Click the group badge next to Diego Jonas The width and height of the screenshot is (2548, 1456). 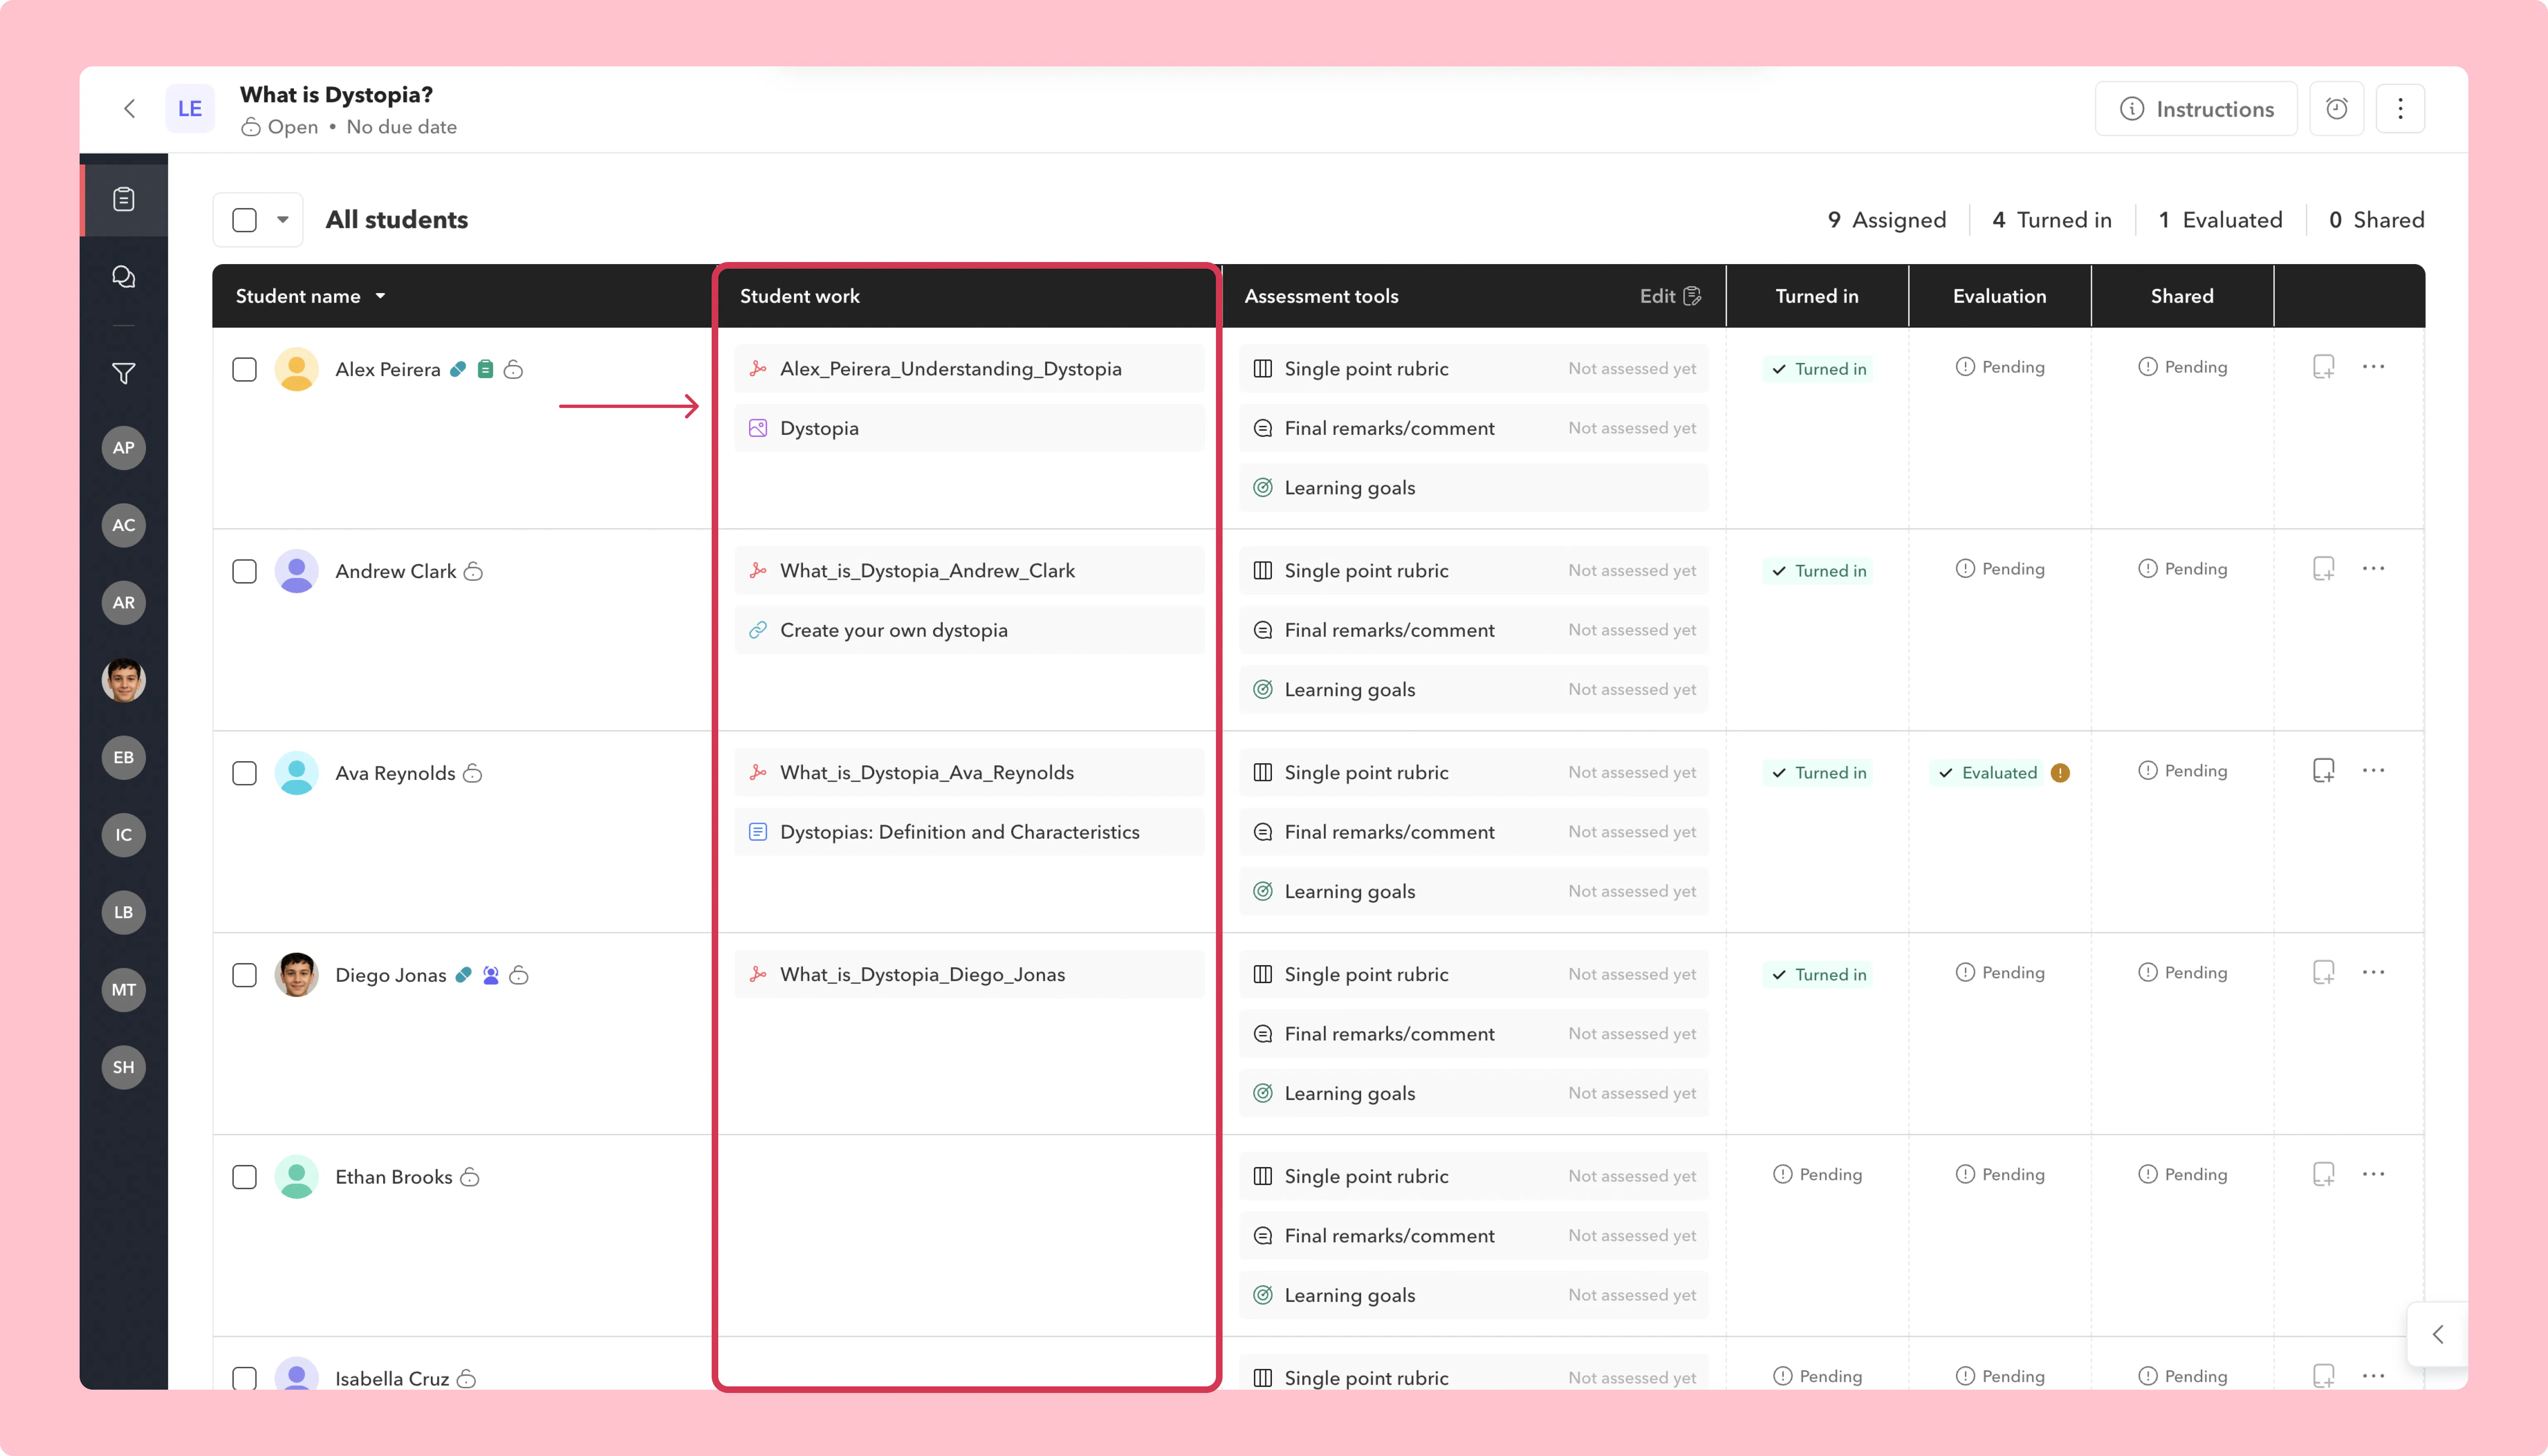pos(491,975)
